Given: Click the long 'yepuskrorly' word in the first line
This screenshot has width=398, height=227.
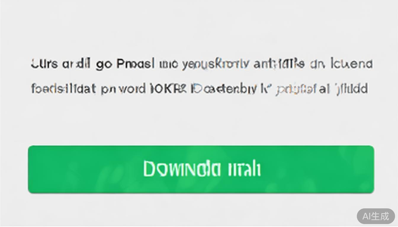Looking at the screenshot, I should (x=216, y=64).
